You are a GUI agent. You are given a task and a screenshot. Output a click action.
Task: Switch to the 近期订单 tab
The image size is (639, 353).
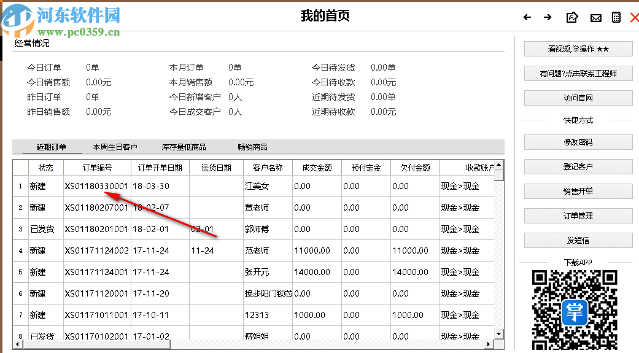tap(52, 147)
